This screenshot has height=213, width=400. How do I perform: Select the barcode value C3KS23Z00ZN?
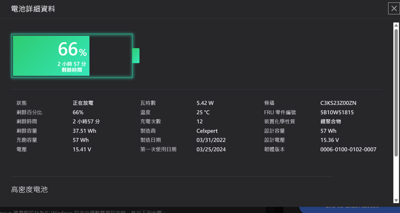click(x=338, y=103)
